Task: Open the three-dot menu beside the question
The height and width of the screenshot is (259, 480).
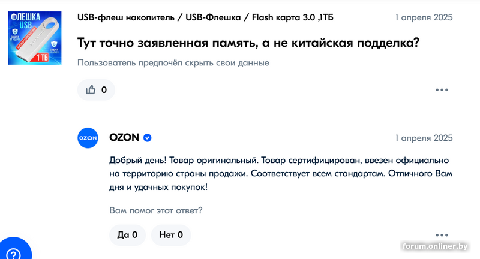Action: click(x=442, y=89)
